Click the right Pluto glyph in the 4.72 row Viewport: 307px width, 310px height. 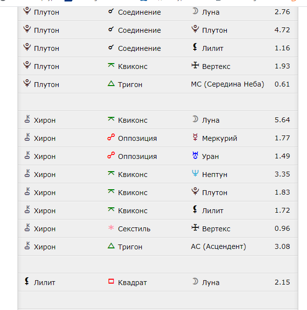195,29
